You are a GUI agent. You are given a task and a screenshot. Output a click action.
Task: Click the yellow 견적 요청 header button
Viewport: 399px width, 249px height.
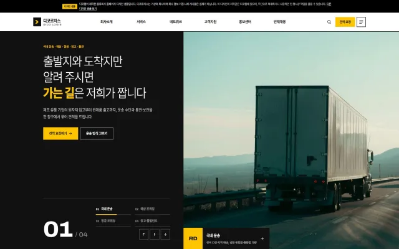pyautogui.click(x=345, y=22)
